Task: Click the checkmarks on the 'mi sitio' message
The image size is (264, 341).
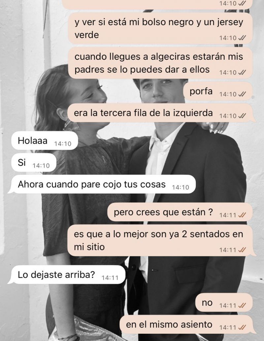Action: tap(242, 250)
